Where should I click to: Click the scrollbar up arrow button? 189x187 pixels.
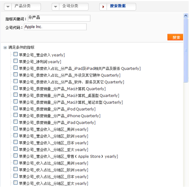click(186, 16)
